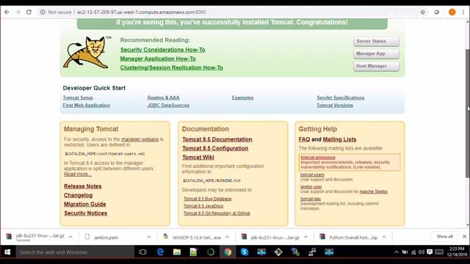The width and height of the screenshot is (470, 264).
Task: Open the tomcat-announce mailing list link
Action: pyautogui.click(x=318, y=158)
